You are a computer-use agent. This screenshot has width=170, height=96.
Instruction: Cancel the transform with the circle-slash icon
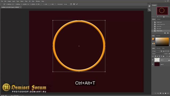tap(74, 4)
